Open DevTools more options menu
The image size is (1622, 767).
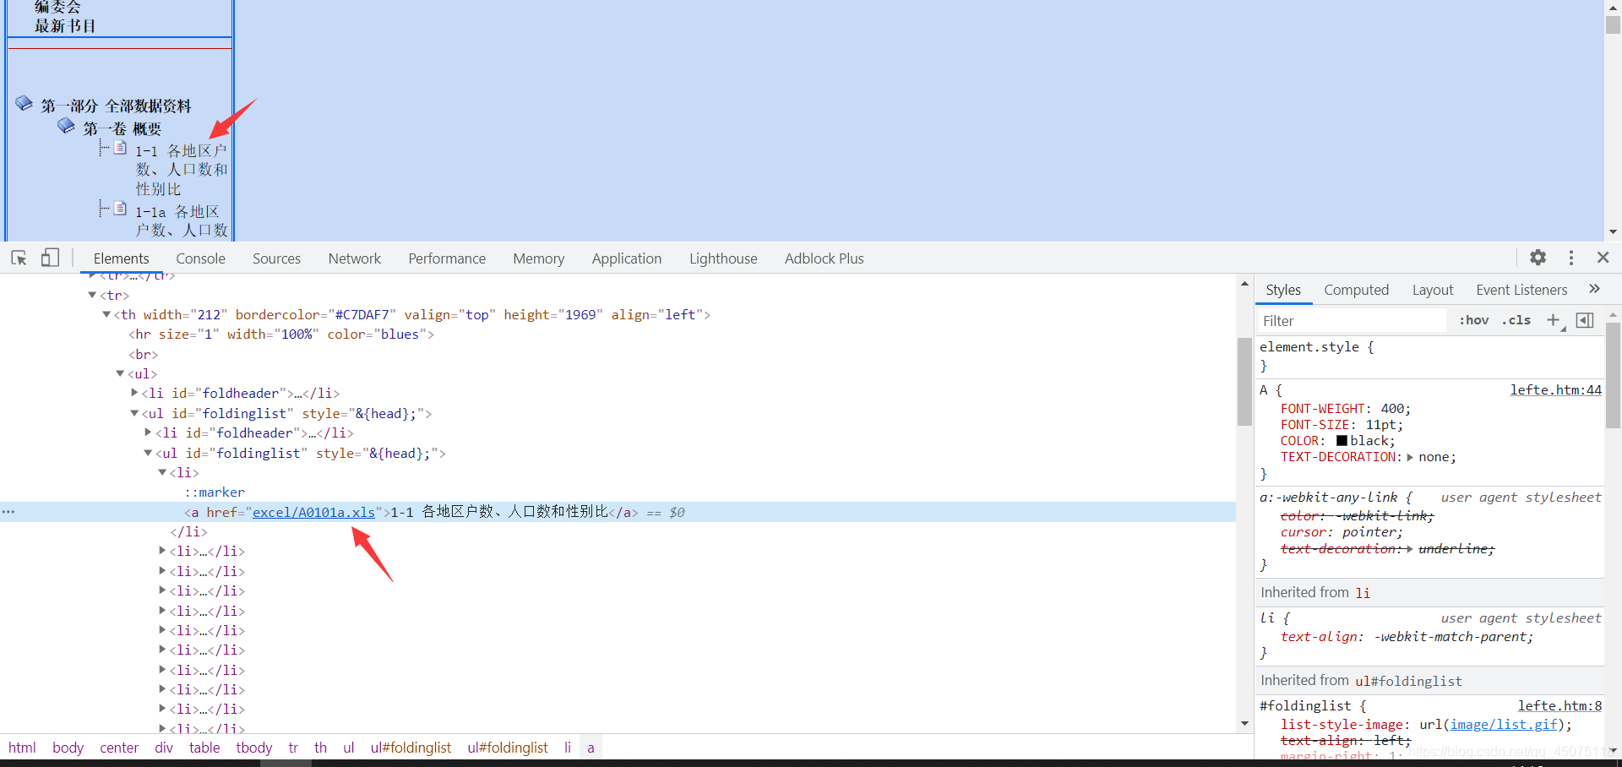(1571, 258)
